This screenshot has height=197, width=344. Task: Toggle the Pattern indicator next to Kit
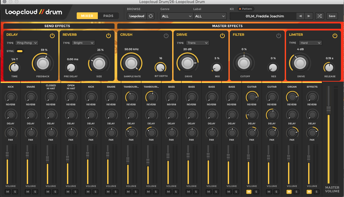pyautogui.click(x=246, y=9)
